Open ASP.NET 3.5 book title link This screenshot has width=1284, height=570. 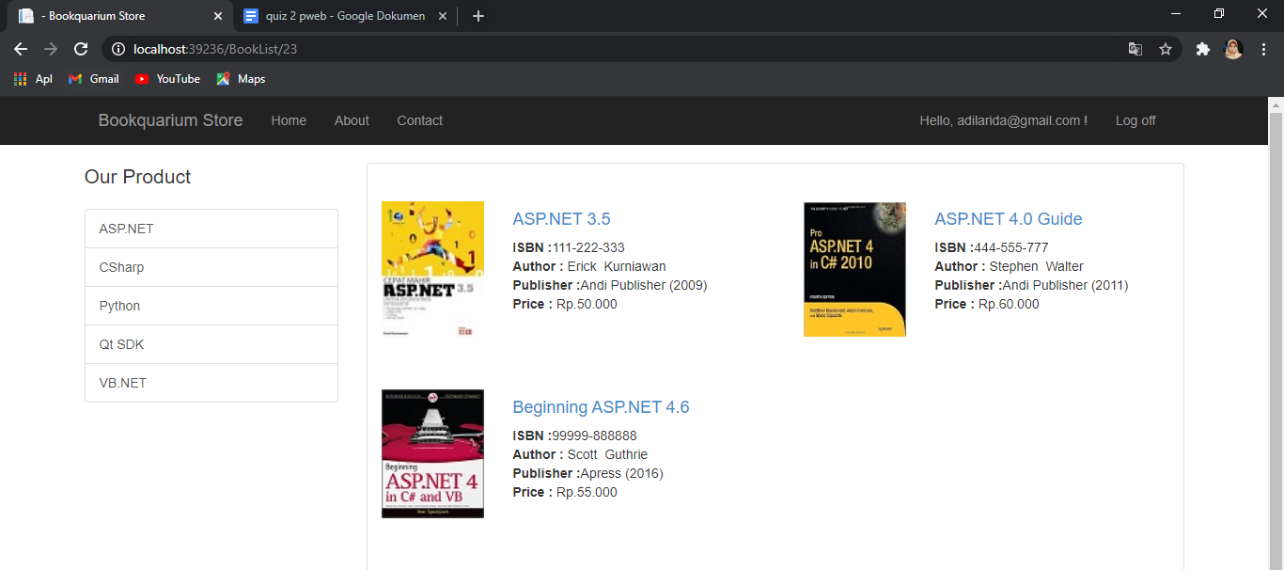pos(561,219)
